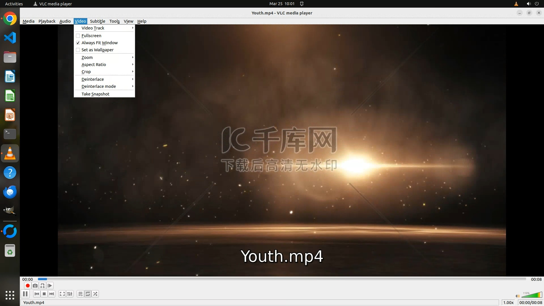Toggle shuffle random playback icon
The image size is (544, 306).
[x=95, y=294]
